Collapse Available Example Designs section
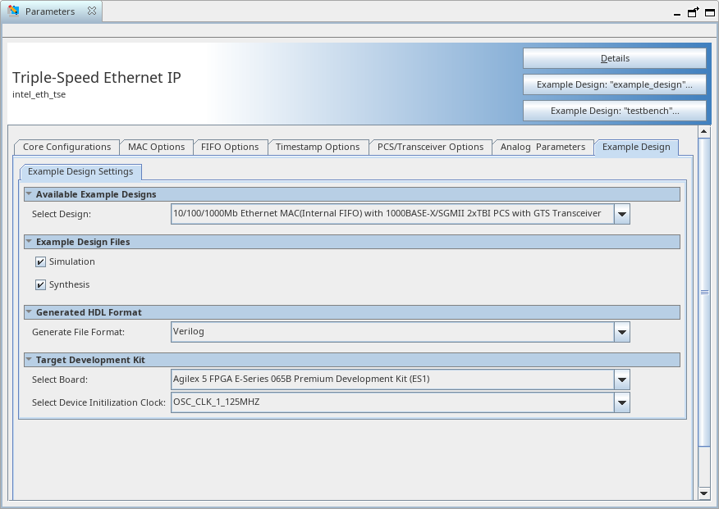Screen dimensions: 719x509 pyautogui.click(x=29, y=194)
